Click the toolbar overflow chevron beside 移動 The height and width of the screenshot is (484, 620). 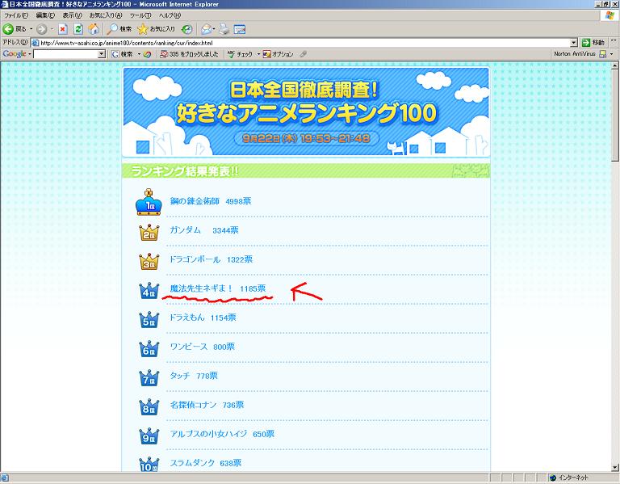pos(614,41)
